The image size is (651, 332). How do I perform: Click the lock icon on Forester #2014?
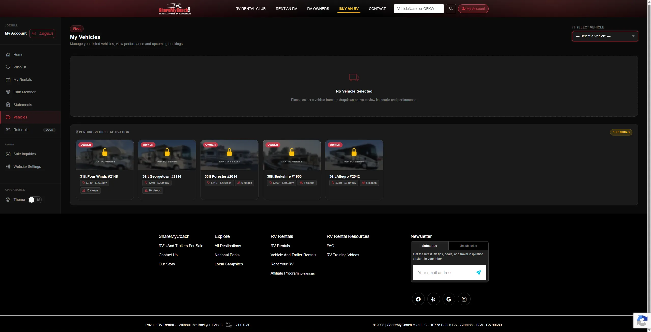[x=230, y=152]
